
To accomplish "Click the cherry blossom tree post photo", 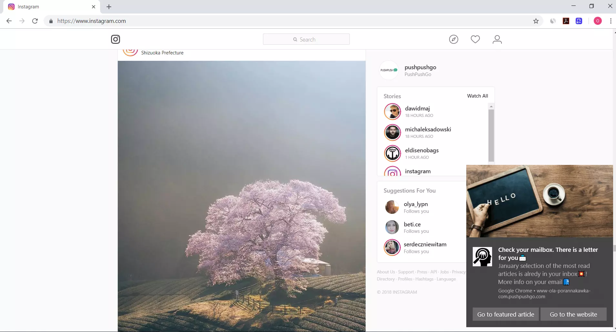I will (x=242, y=196).
